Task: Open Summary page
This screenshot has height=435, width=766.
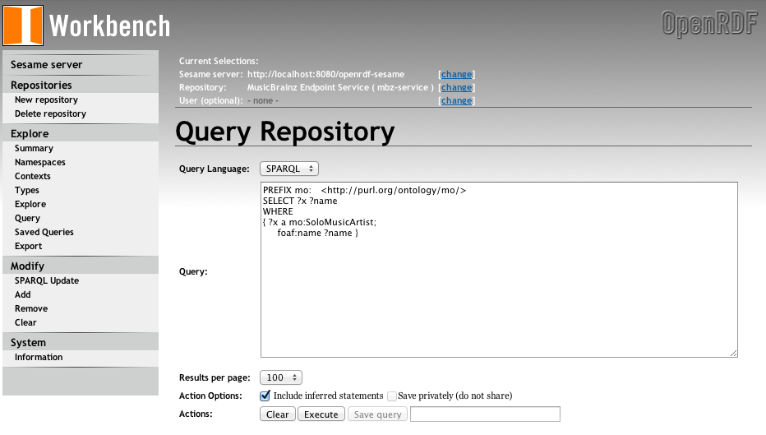Action: pyautogui.click(x=34, y=148)
